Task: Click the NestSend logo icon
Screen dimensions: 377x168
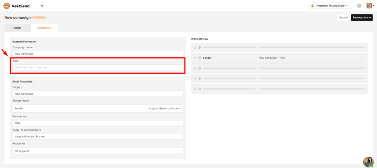Action: (x=7, y=6)
